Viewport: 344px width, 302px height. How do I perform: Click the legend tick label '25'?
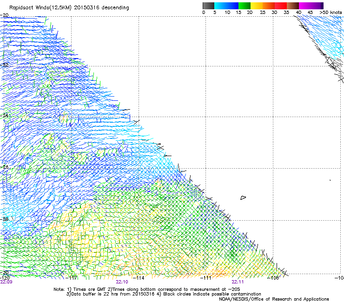(263, 13)
